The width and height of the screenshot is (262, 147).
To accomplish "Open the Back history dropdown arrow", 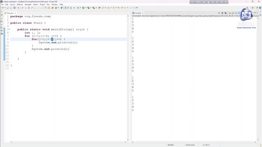I will (128, 8).
